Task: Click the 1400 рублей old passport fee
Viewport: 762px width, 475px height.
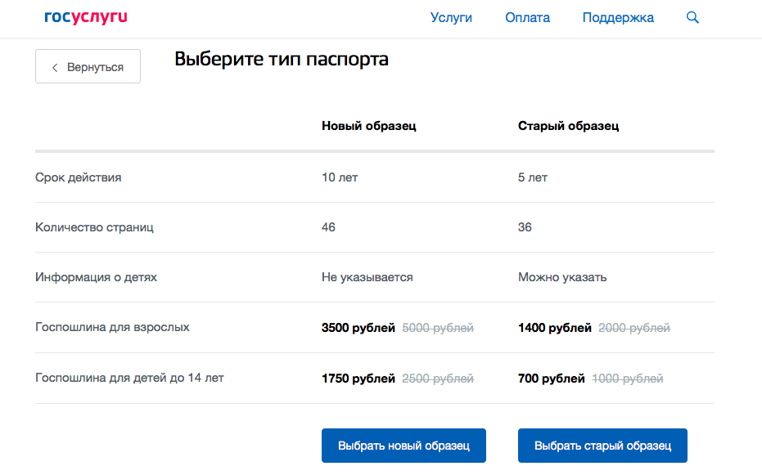Action: click(554, 328)
